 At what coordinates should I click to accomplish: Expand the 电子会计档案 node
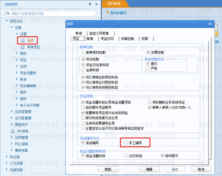pyautogui.click(x=17, y=105)
